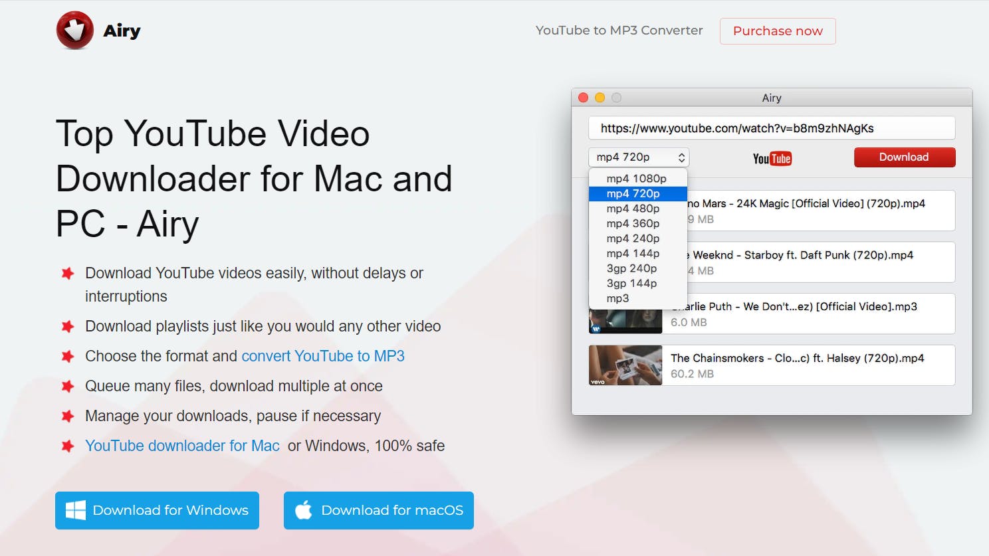The height and width of the screenshot is (556, 989).
Task: Click the Download for macOS button
Action: (379, 510)
